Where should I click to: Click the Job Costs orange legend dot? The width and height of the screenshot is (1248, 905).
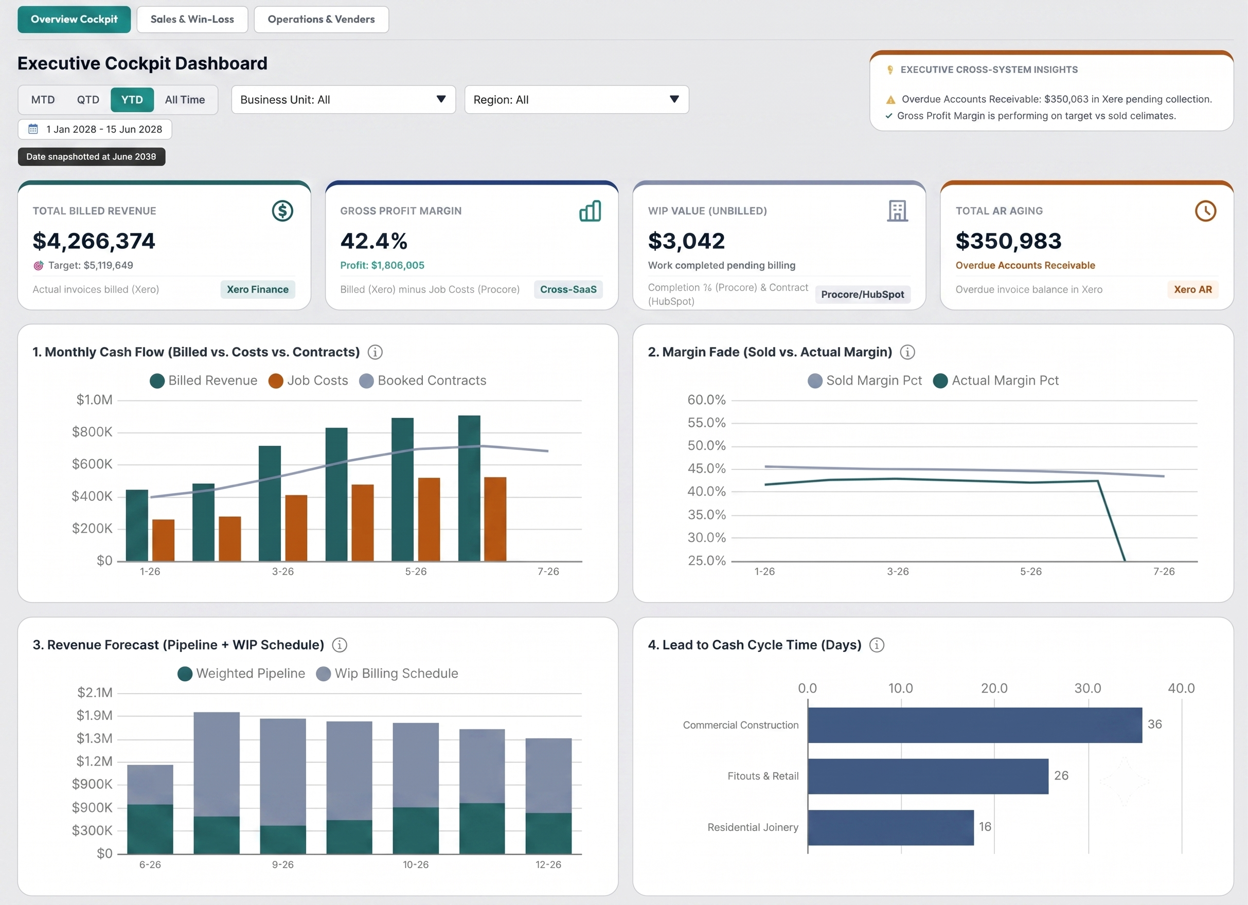coord(276,381)
